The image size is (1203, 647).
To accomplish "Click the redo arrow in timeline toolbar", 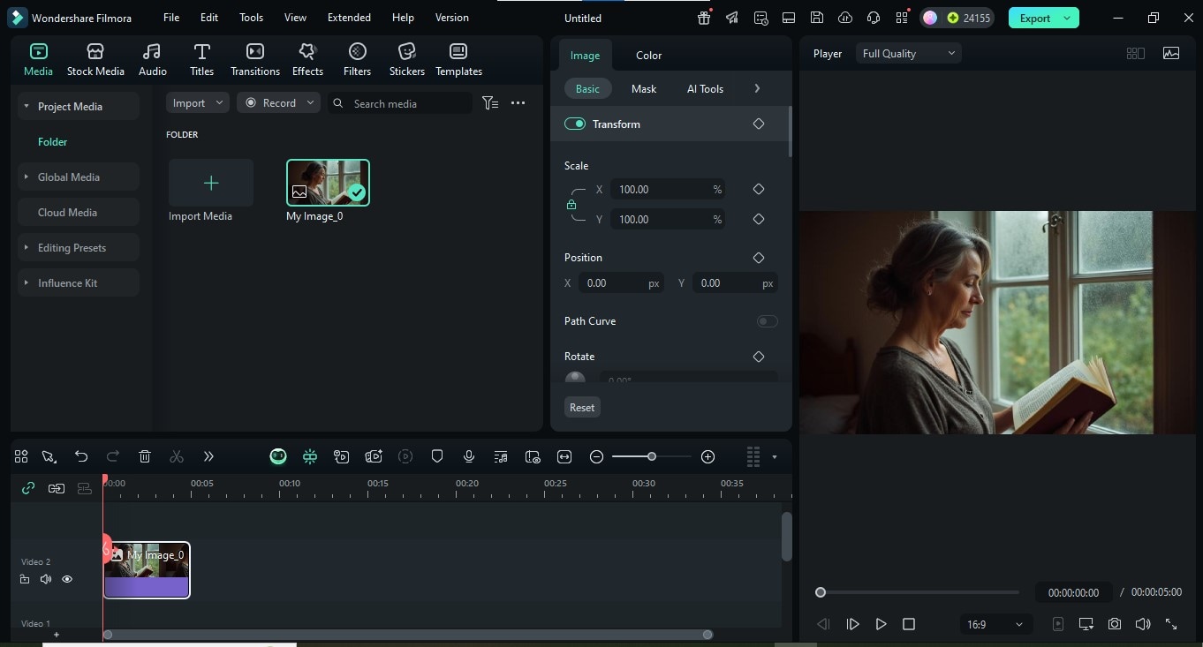I will coord(113,456).
